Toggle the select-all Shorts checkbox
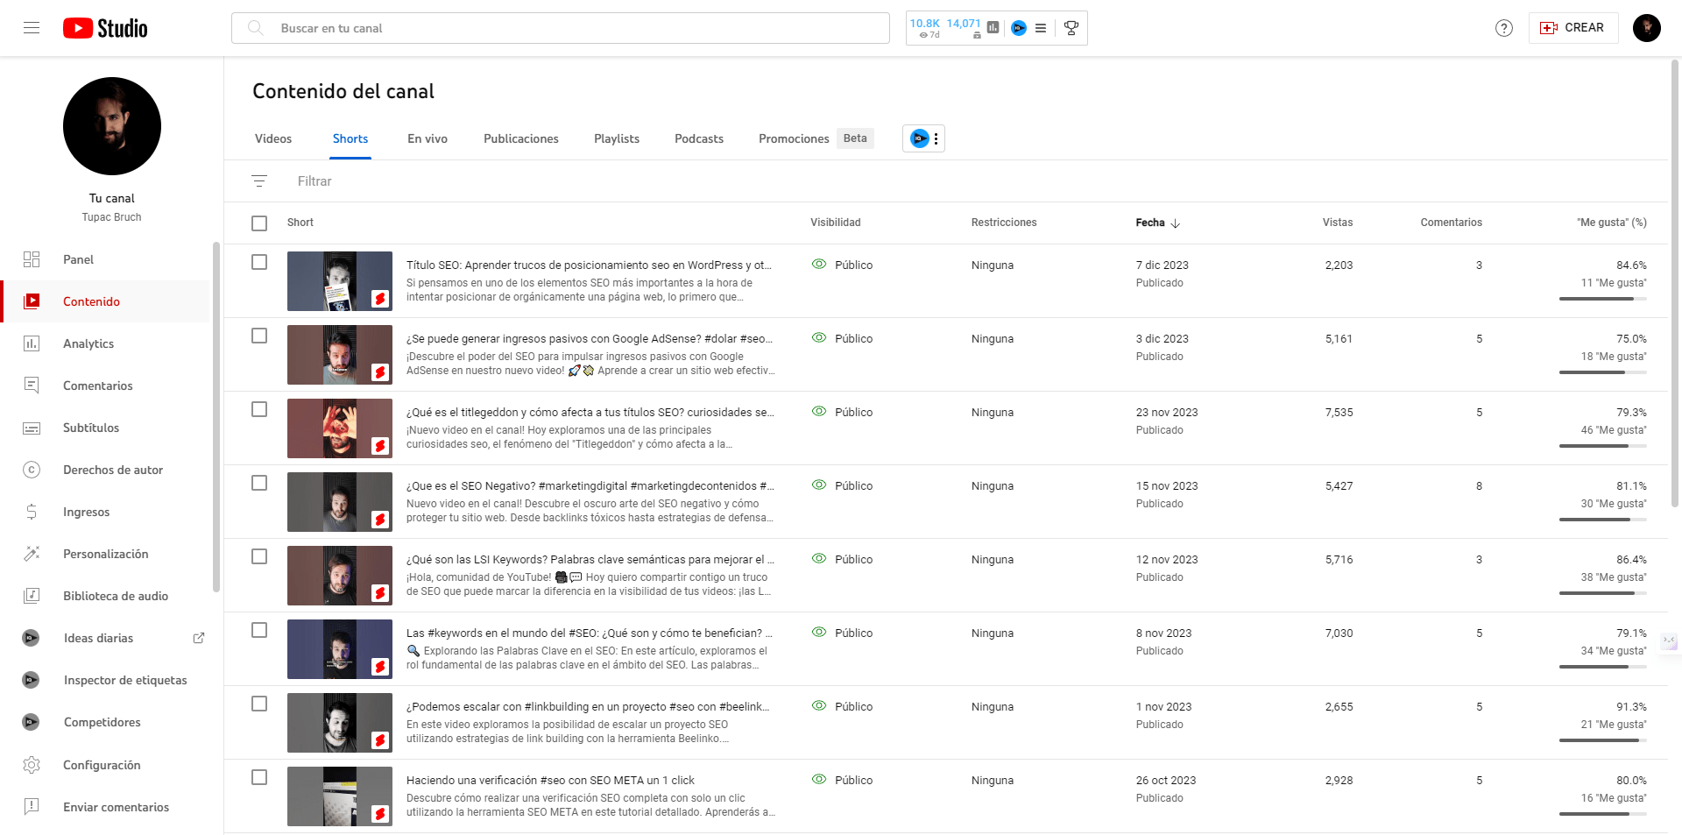The height and width of the screenshot is (835, 1682). click(259, 223)
